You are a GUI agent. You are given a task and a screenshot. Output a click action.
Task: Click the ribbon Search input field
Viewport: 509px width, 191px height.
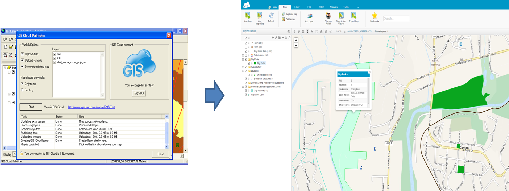click(396, 18)
